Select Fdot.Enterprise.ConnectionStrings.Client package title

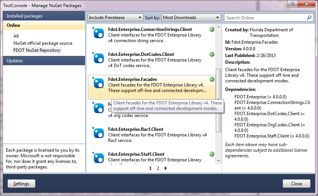point(150,29)
